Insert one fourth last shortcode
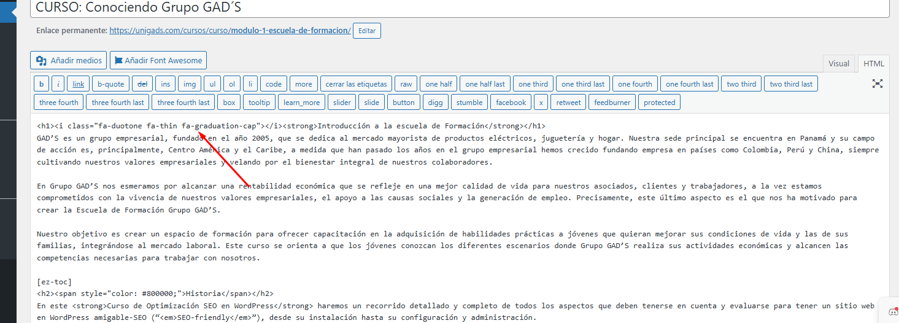This screenshot has height=323, width=899. (690, 84)
